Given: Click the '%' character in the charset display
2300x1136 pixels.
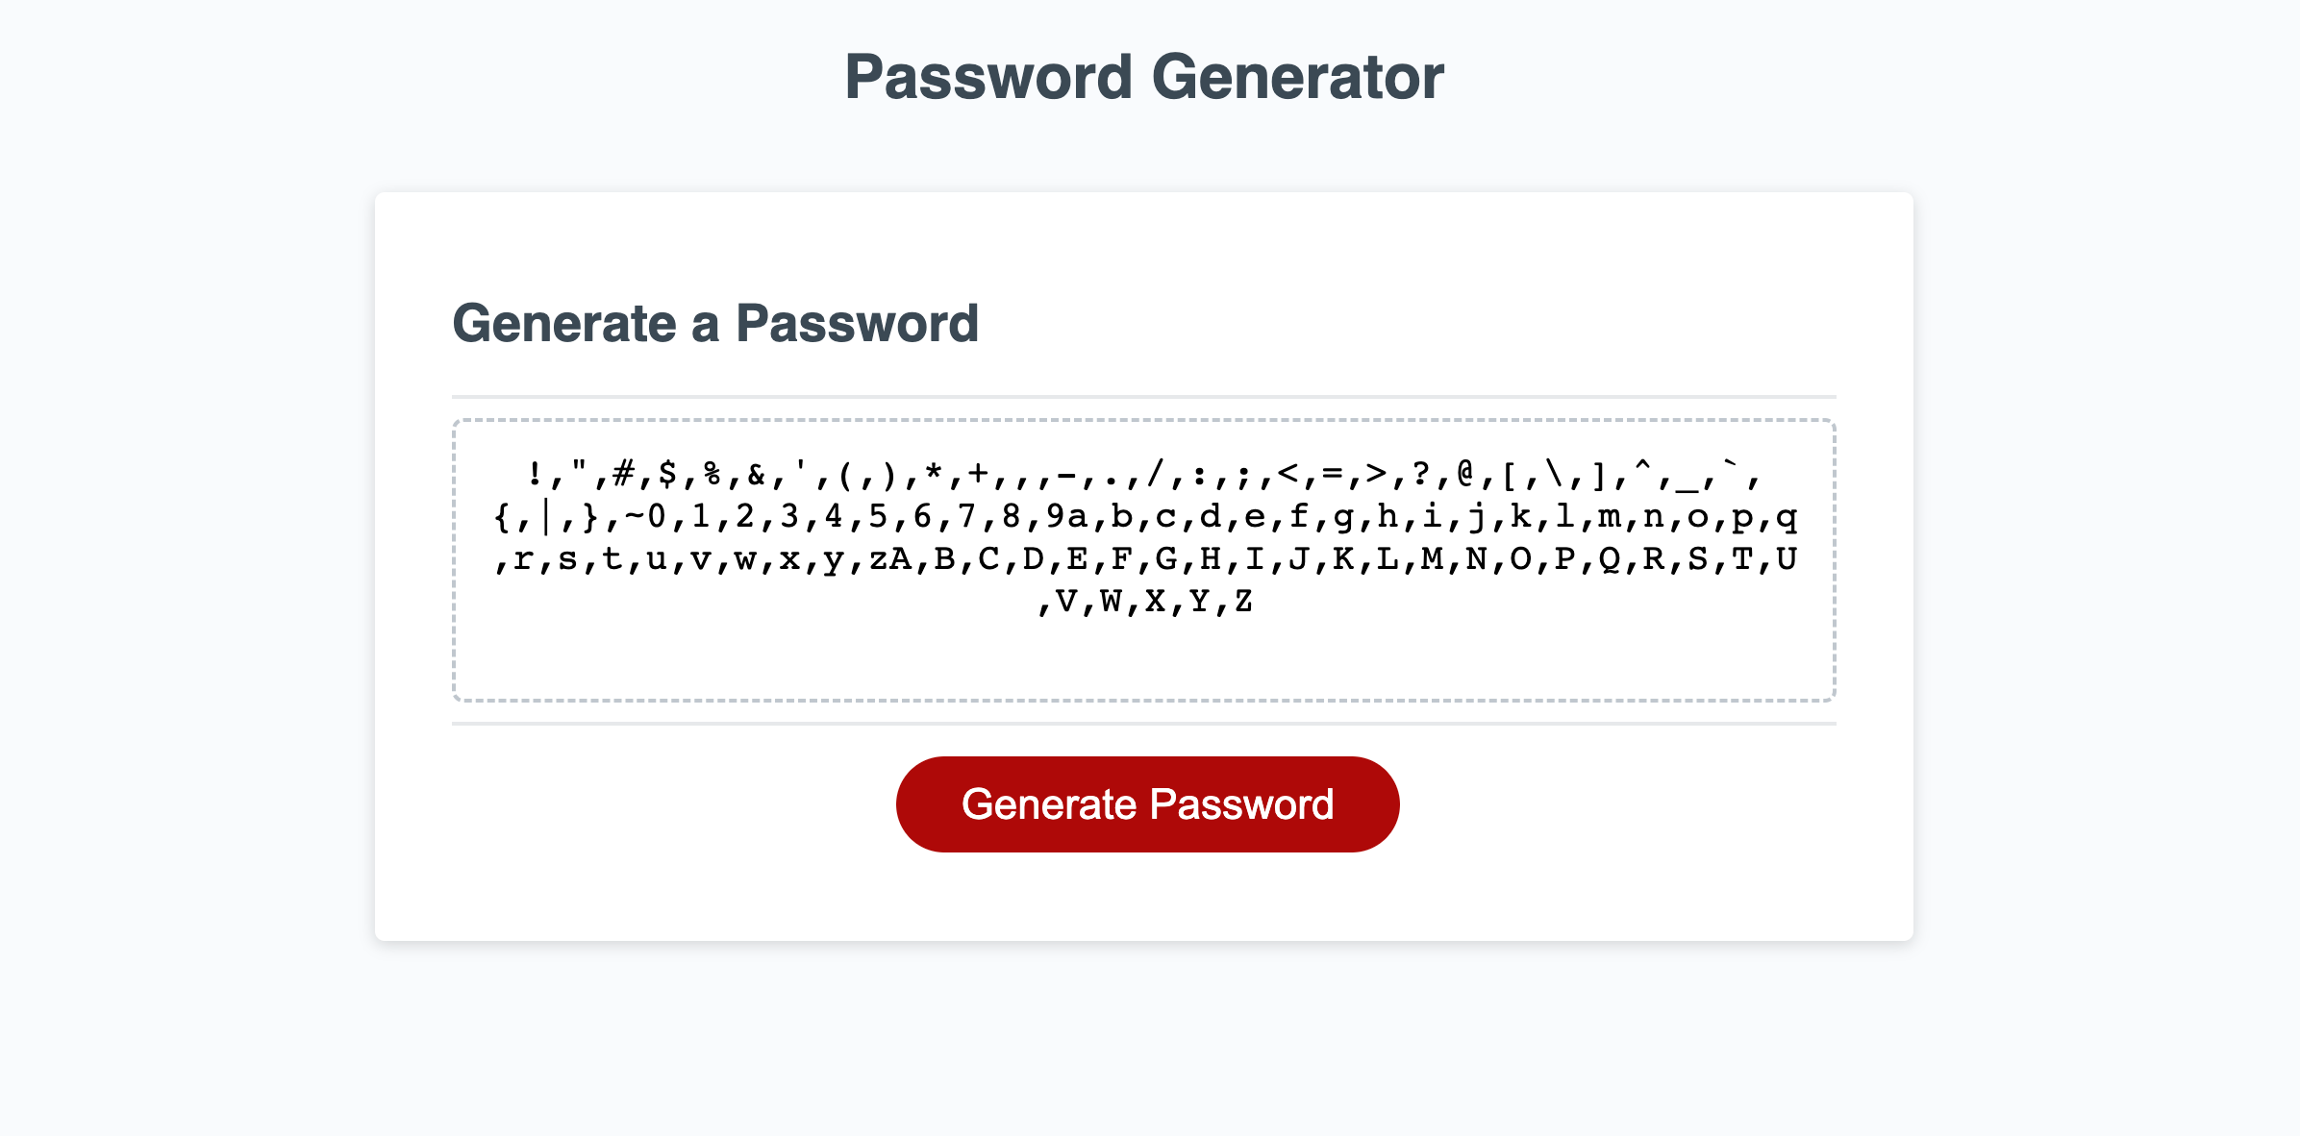Looking at the screenshot, I should coord(713,475).
